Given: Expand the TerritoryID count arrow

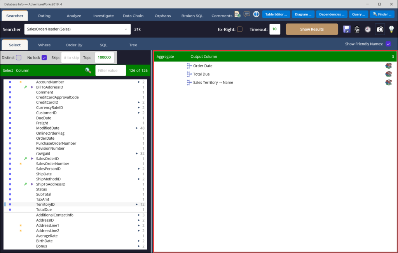Looking at the screenshot, I should (137, 204).
